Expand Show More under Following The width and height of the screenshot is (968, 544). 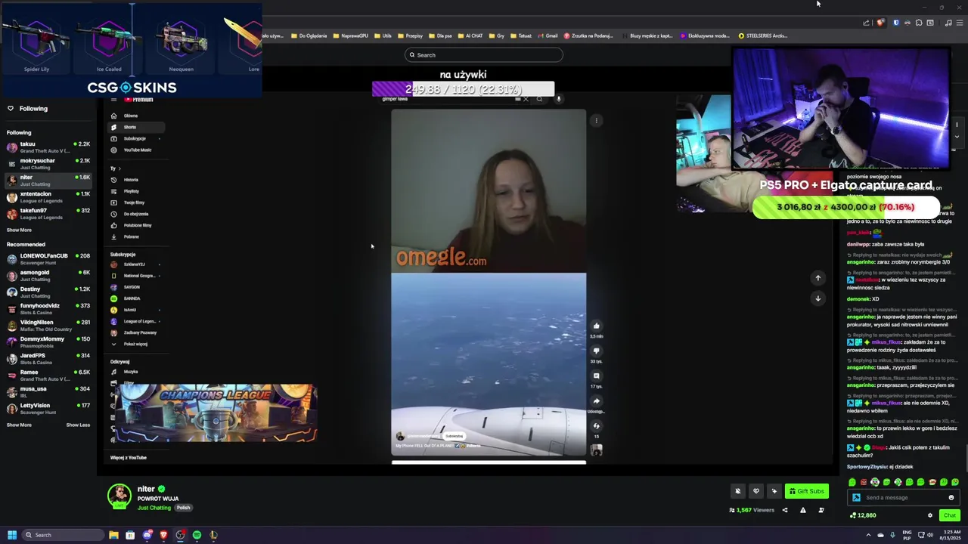coord(19,230)
